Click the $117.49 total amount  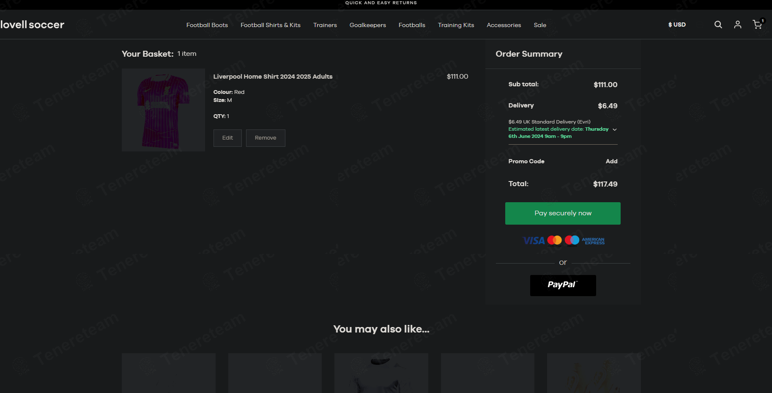605,184
